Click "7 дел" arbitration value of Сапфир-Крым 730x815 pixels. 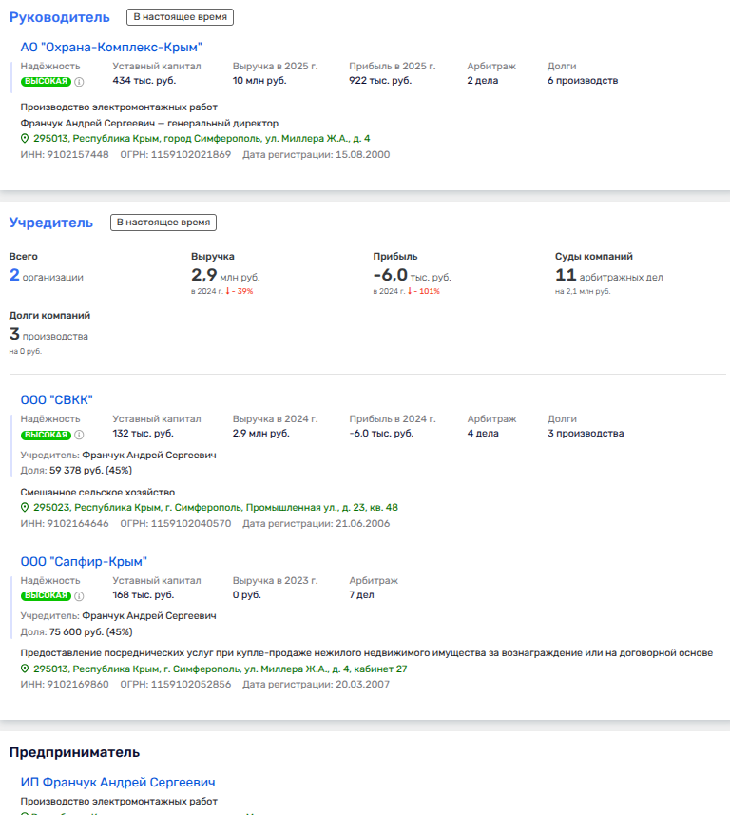click(x=361, y=595)
